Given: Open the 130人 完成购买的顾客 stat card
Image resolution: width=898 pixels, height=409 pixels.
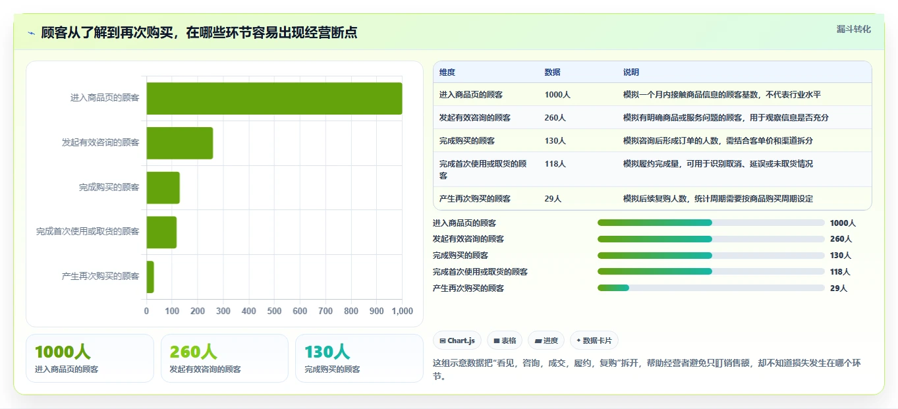Looking at the screenshot, I should coord(359,358).
